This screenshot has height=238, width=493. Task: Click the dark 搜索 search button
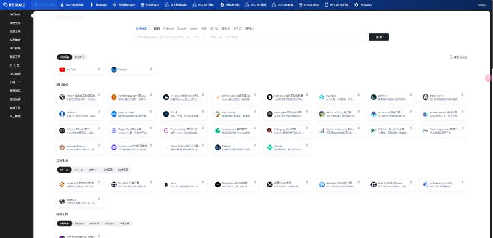tap(379, 37)
